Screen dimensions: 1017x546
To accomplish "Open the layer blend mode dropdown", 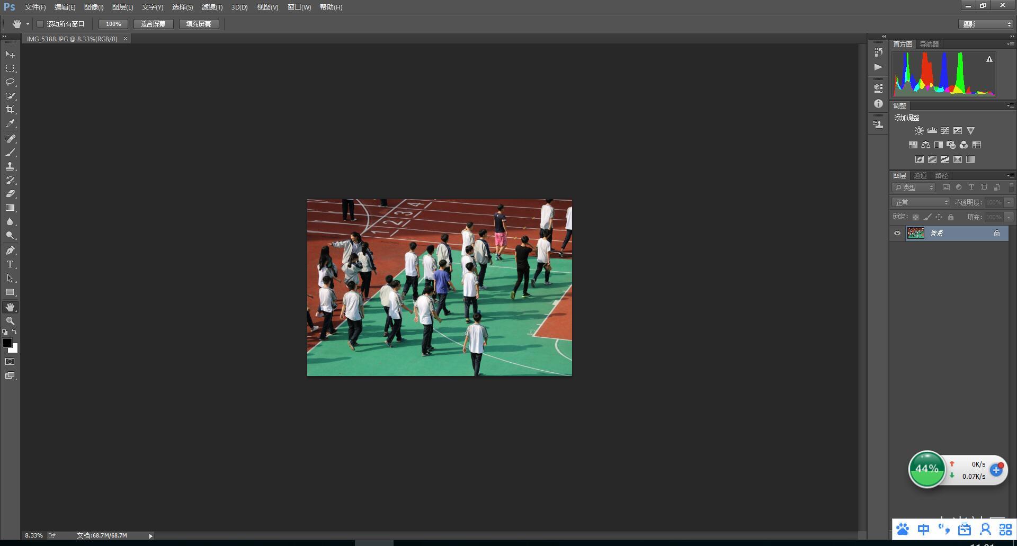I will coord(921,202).
